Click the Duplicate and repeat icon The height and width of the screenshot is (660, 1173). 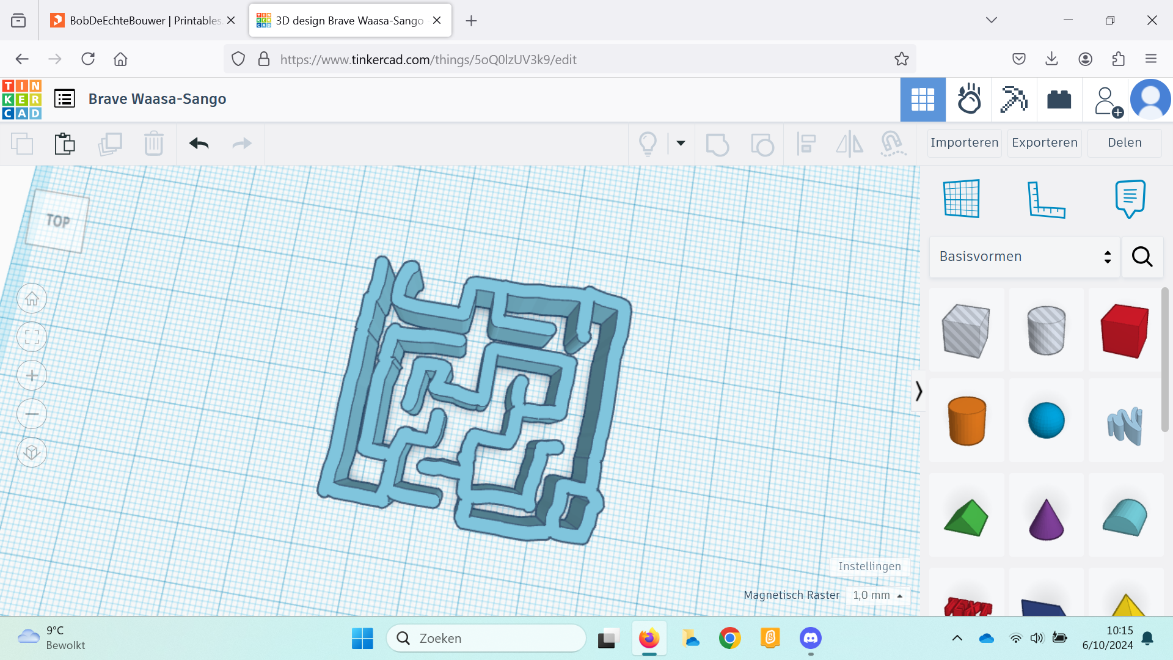(x=110, y=144)
